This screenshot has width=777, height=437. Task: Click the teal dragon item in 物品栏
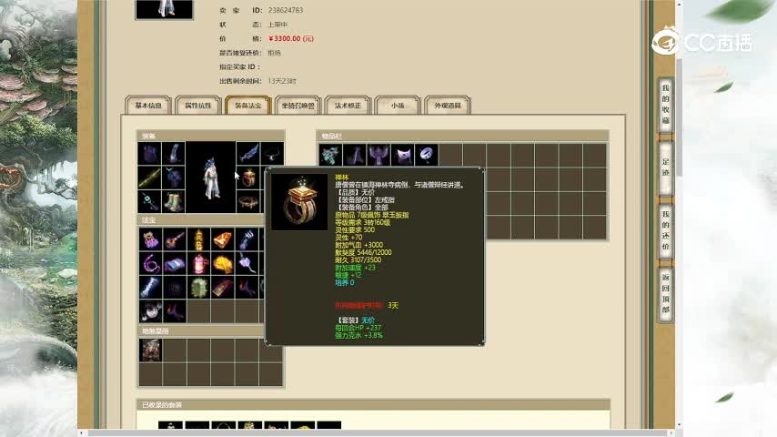[330, 155]
